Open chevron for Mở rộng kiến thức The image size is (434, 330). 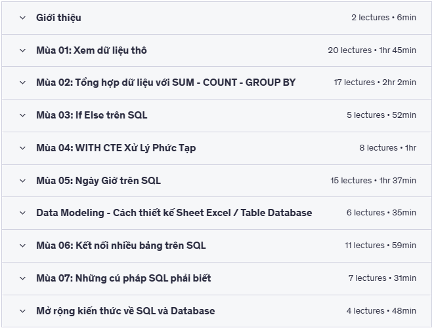23,311
